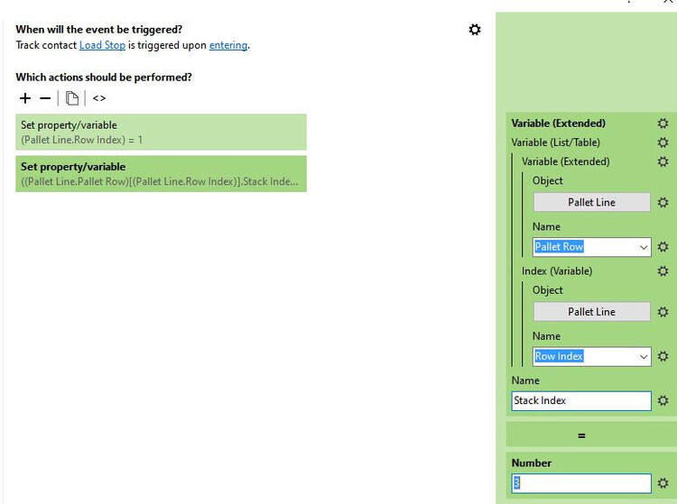Click the gear beside Stack Index field
This screenshot has width=677, height=504.
tap(663, 400)
